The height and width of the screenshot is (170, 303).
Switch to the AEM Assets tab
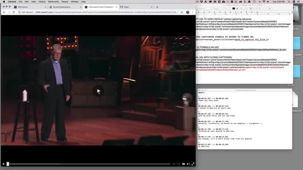(x=23, y=7)
